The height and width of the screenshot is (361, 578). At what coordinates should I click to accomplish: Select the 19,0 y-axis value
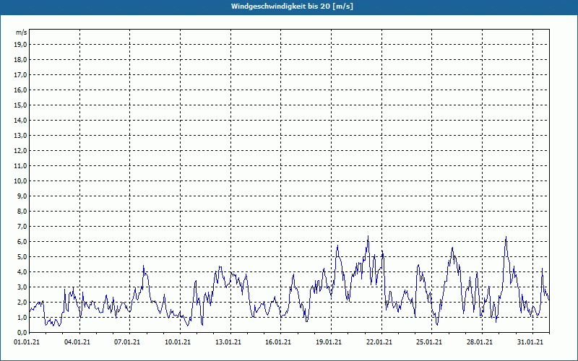tap(20, 45)
